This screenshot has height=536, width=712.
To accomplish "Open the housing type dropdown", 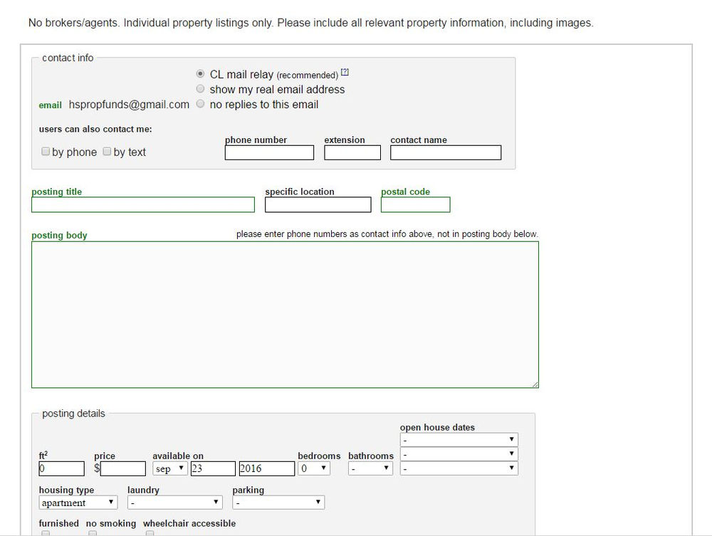I will coord(78,502).
